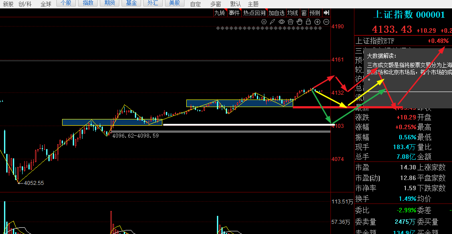Toggle the eye visibility icon in chart toolbar
Viewport: 452px width, 234px height.
[282, 22]
